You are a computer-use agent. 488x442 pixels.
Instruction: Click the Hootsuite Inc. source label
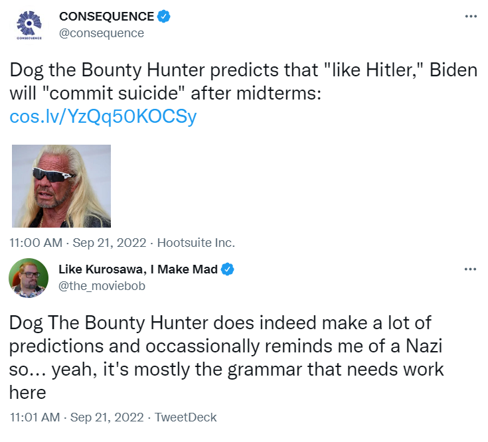[x=196, y=242]
